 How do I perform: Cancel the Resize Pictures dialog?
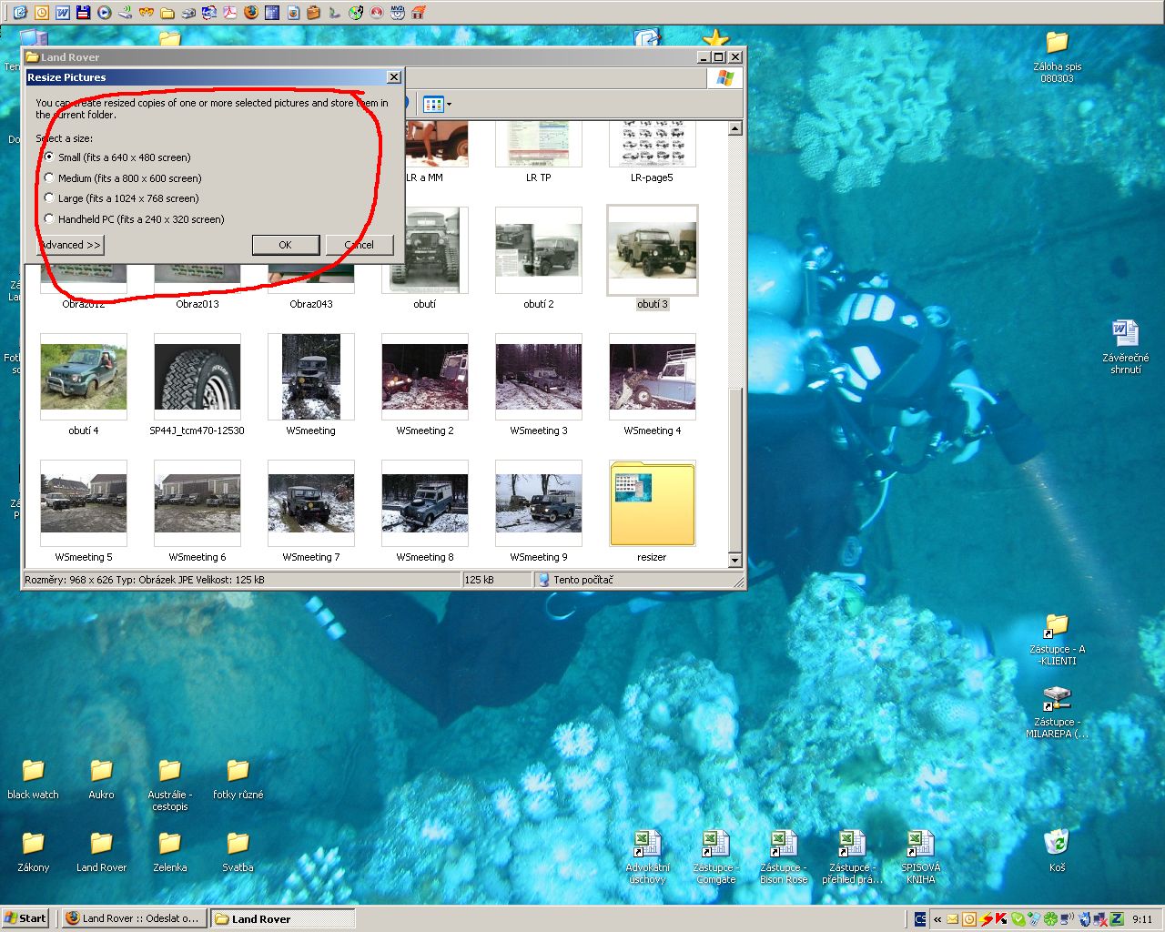tap(360, 245)
